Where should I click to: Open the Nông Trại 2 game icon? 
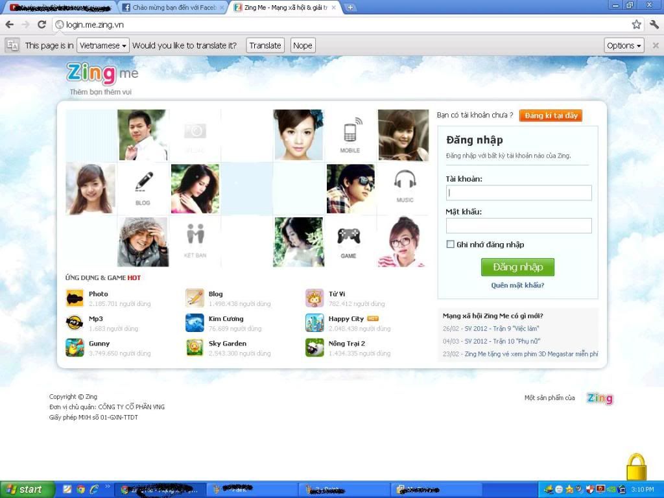tap(314, 348)
